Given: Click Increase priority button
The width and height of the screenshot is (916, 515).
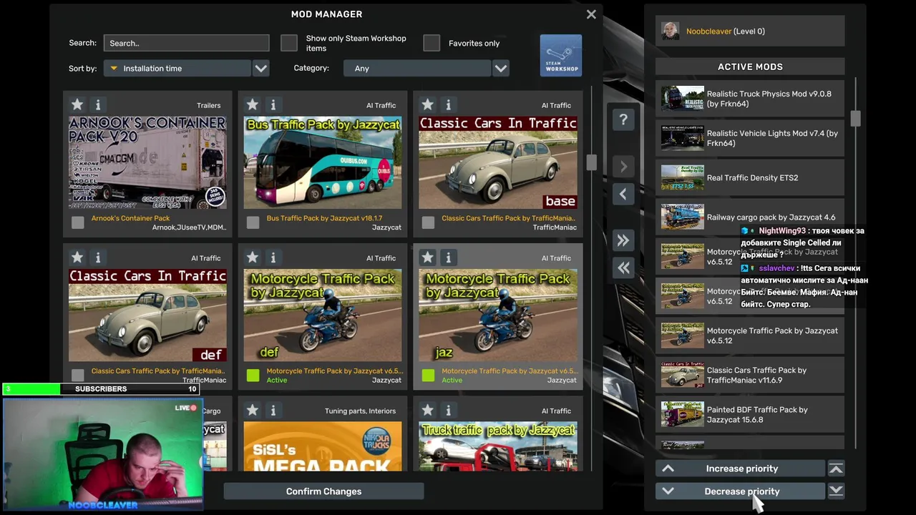Looking at the screenshot, I should tap(741, 469).
